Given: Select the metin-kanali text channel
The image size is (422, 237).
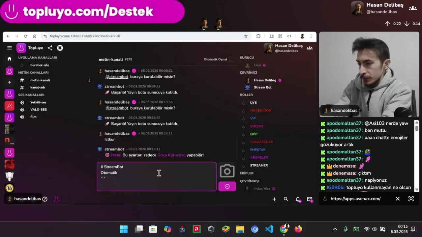Looking at the screenshot, I should [40, 80].
